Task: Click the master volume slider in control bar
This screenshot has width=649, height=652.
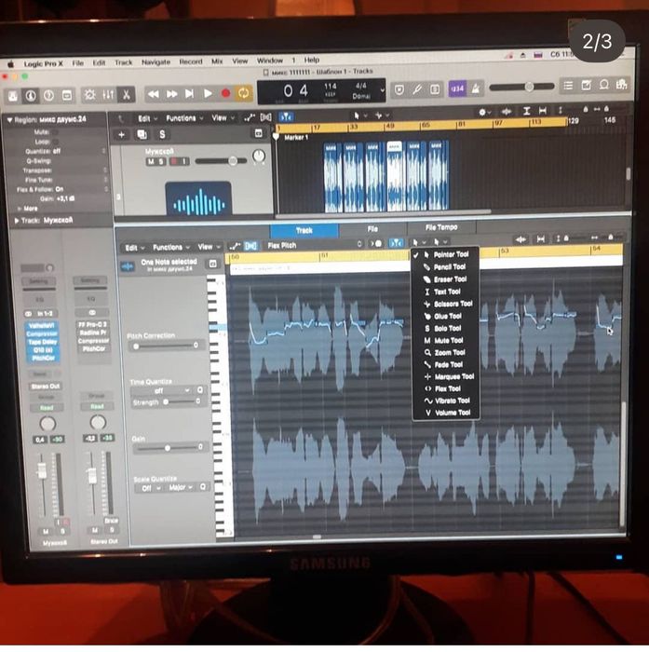Action: (521, 87)
